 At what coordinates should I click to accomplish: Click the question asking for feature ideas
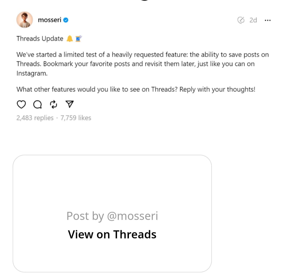pyautogui.click(x=136, y=89)
